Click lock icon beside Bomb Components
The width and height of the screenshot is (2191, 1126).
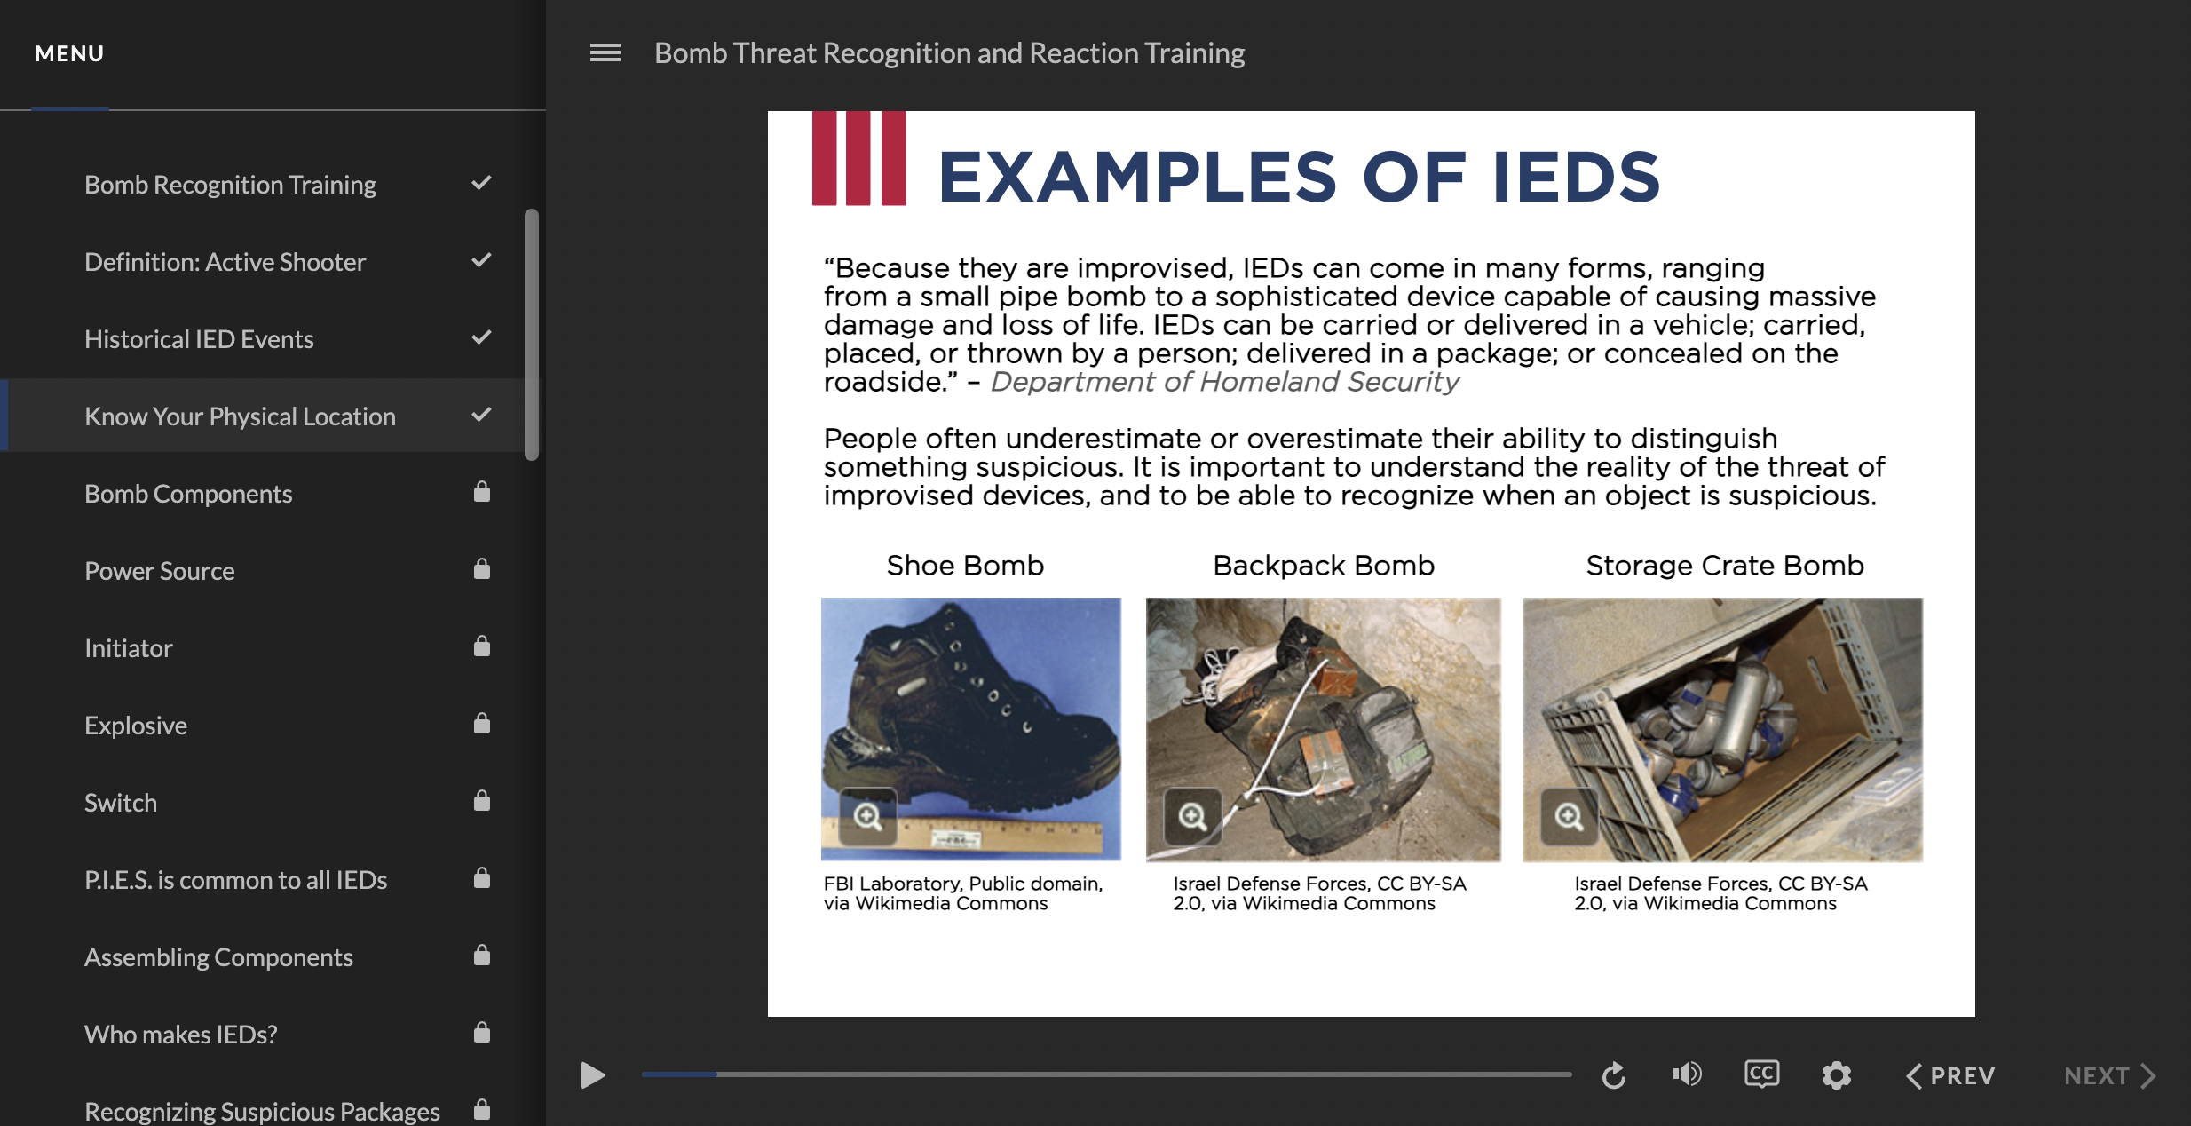pos(481,493)
